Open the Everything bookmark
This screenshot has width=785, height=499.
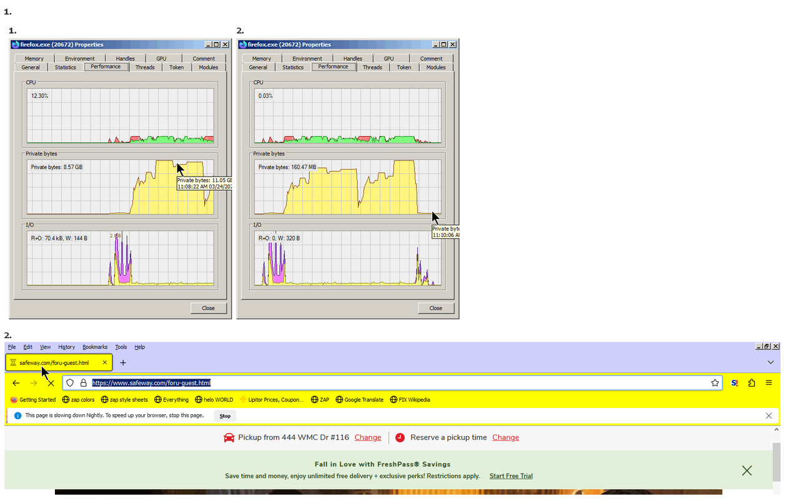(171, 400)
